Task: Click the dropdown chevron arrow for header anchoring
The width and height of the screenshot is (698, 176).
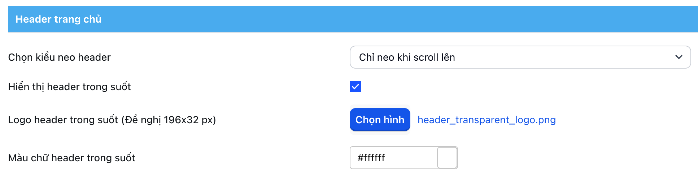Action: pos(679,57)
